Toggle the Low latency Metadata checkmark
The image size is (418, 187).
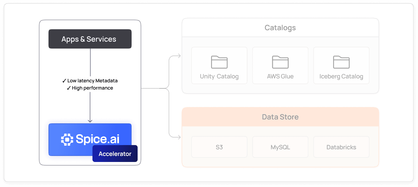(64, 81)
